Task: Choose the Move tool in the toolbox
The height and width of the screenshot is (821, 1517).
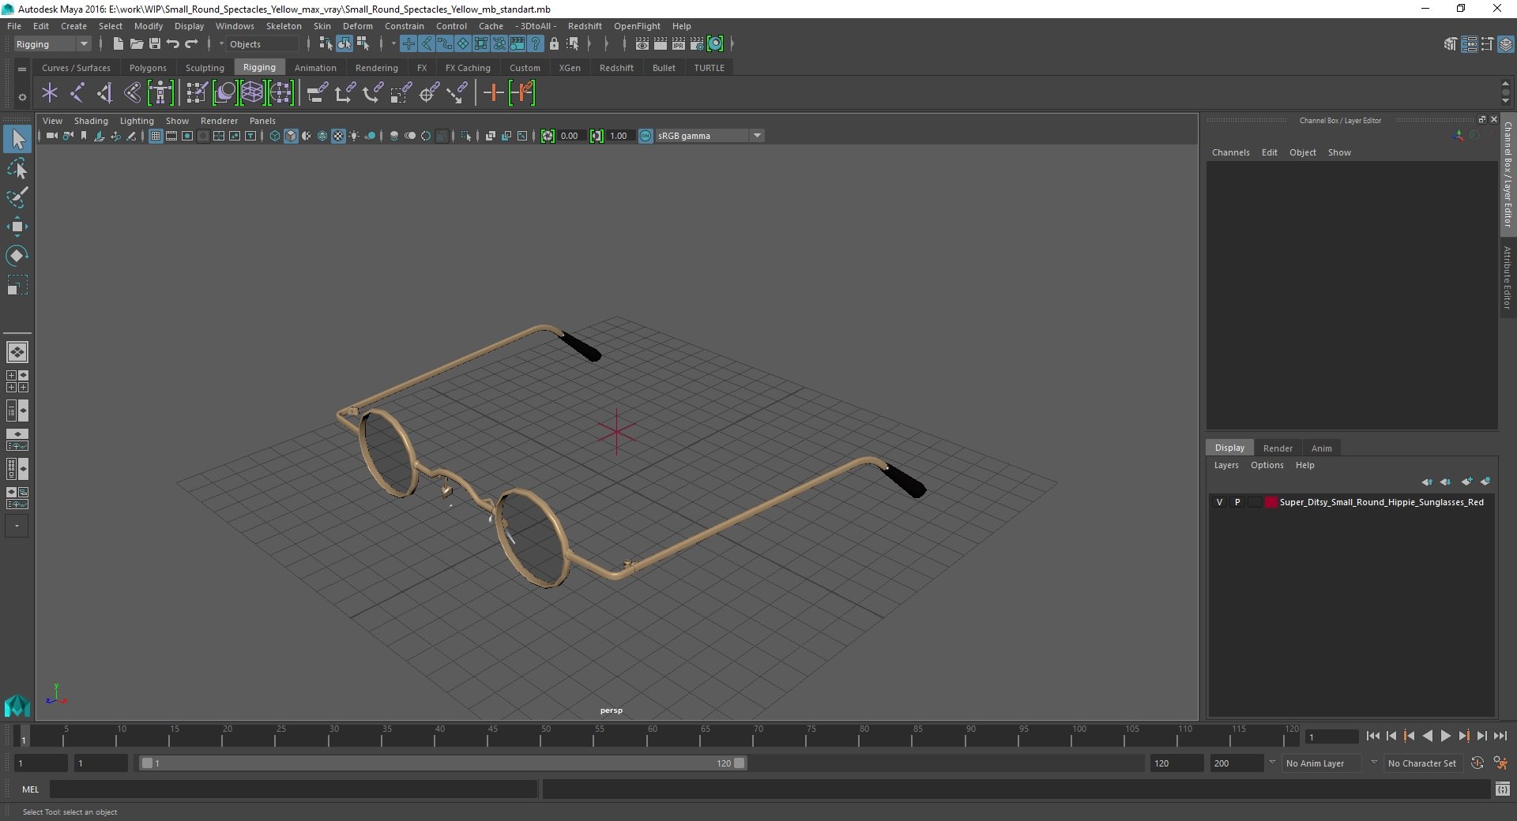Action: tap(17, 227)
